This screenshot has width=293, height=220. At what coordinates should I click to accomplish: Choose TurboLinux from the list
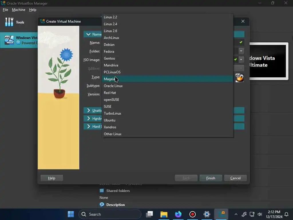click(x=167, y=113)
